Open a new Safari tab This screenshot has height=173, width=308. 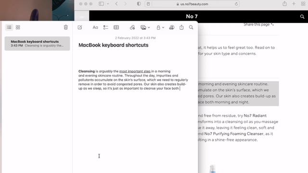click(x=294, y=4)
